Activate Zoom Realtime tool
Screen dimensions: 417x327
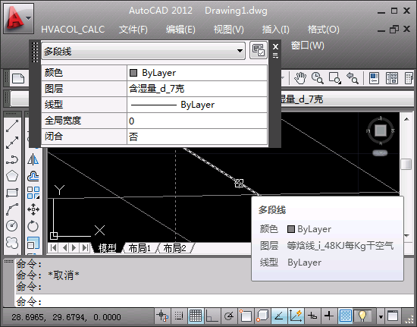point(317,78)
